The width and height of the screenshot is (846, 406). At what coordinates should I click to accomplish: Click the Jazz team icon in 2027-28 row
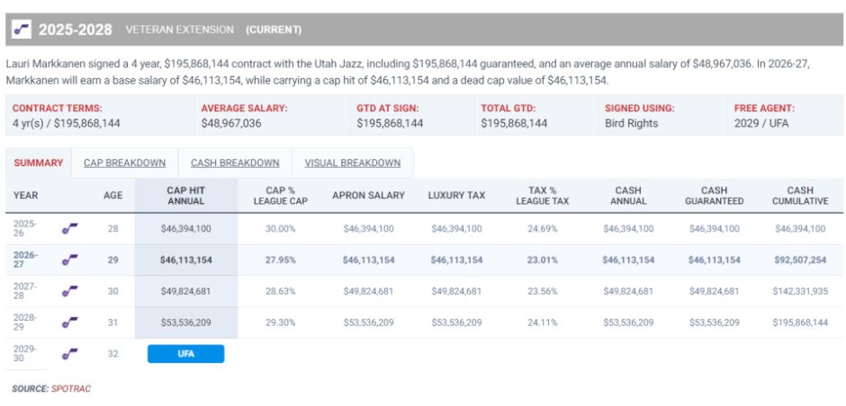pos(69,291)
